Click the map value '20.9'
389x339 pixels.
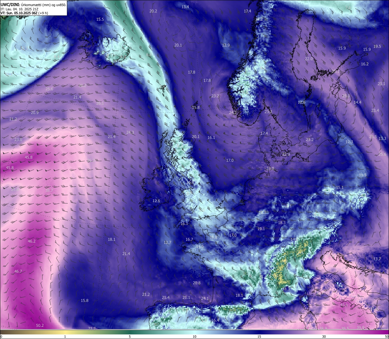[x=35, y=112]
